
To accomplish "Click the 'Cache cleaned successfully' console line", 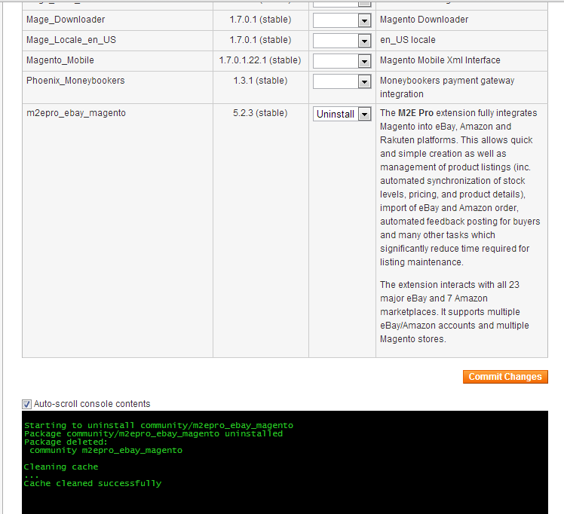I will (x=93, y=483).
